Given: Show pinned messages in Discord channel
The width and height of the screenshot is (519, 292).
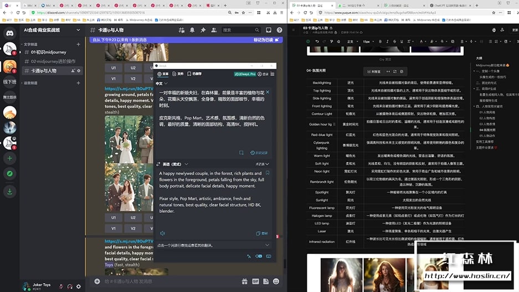Looking at the screenshot, I should pos(203,30).
